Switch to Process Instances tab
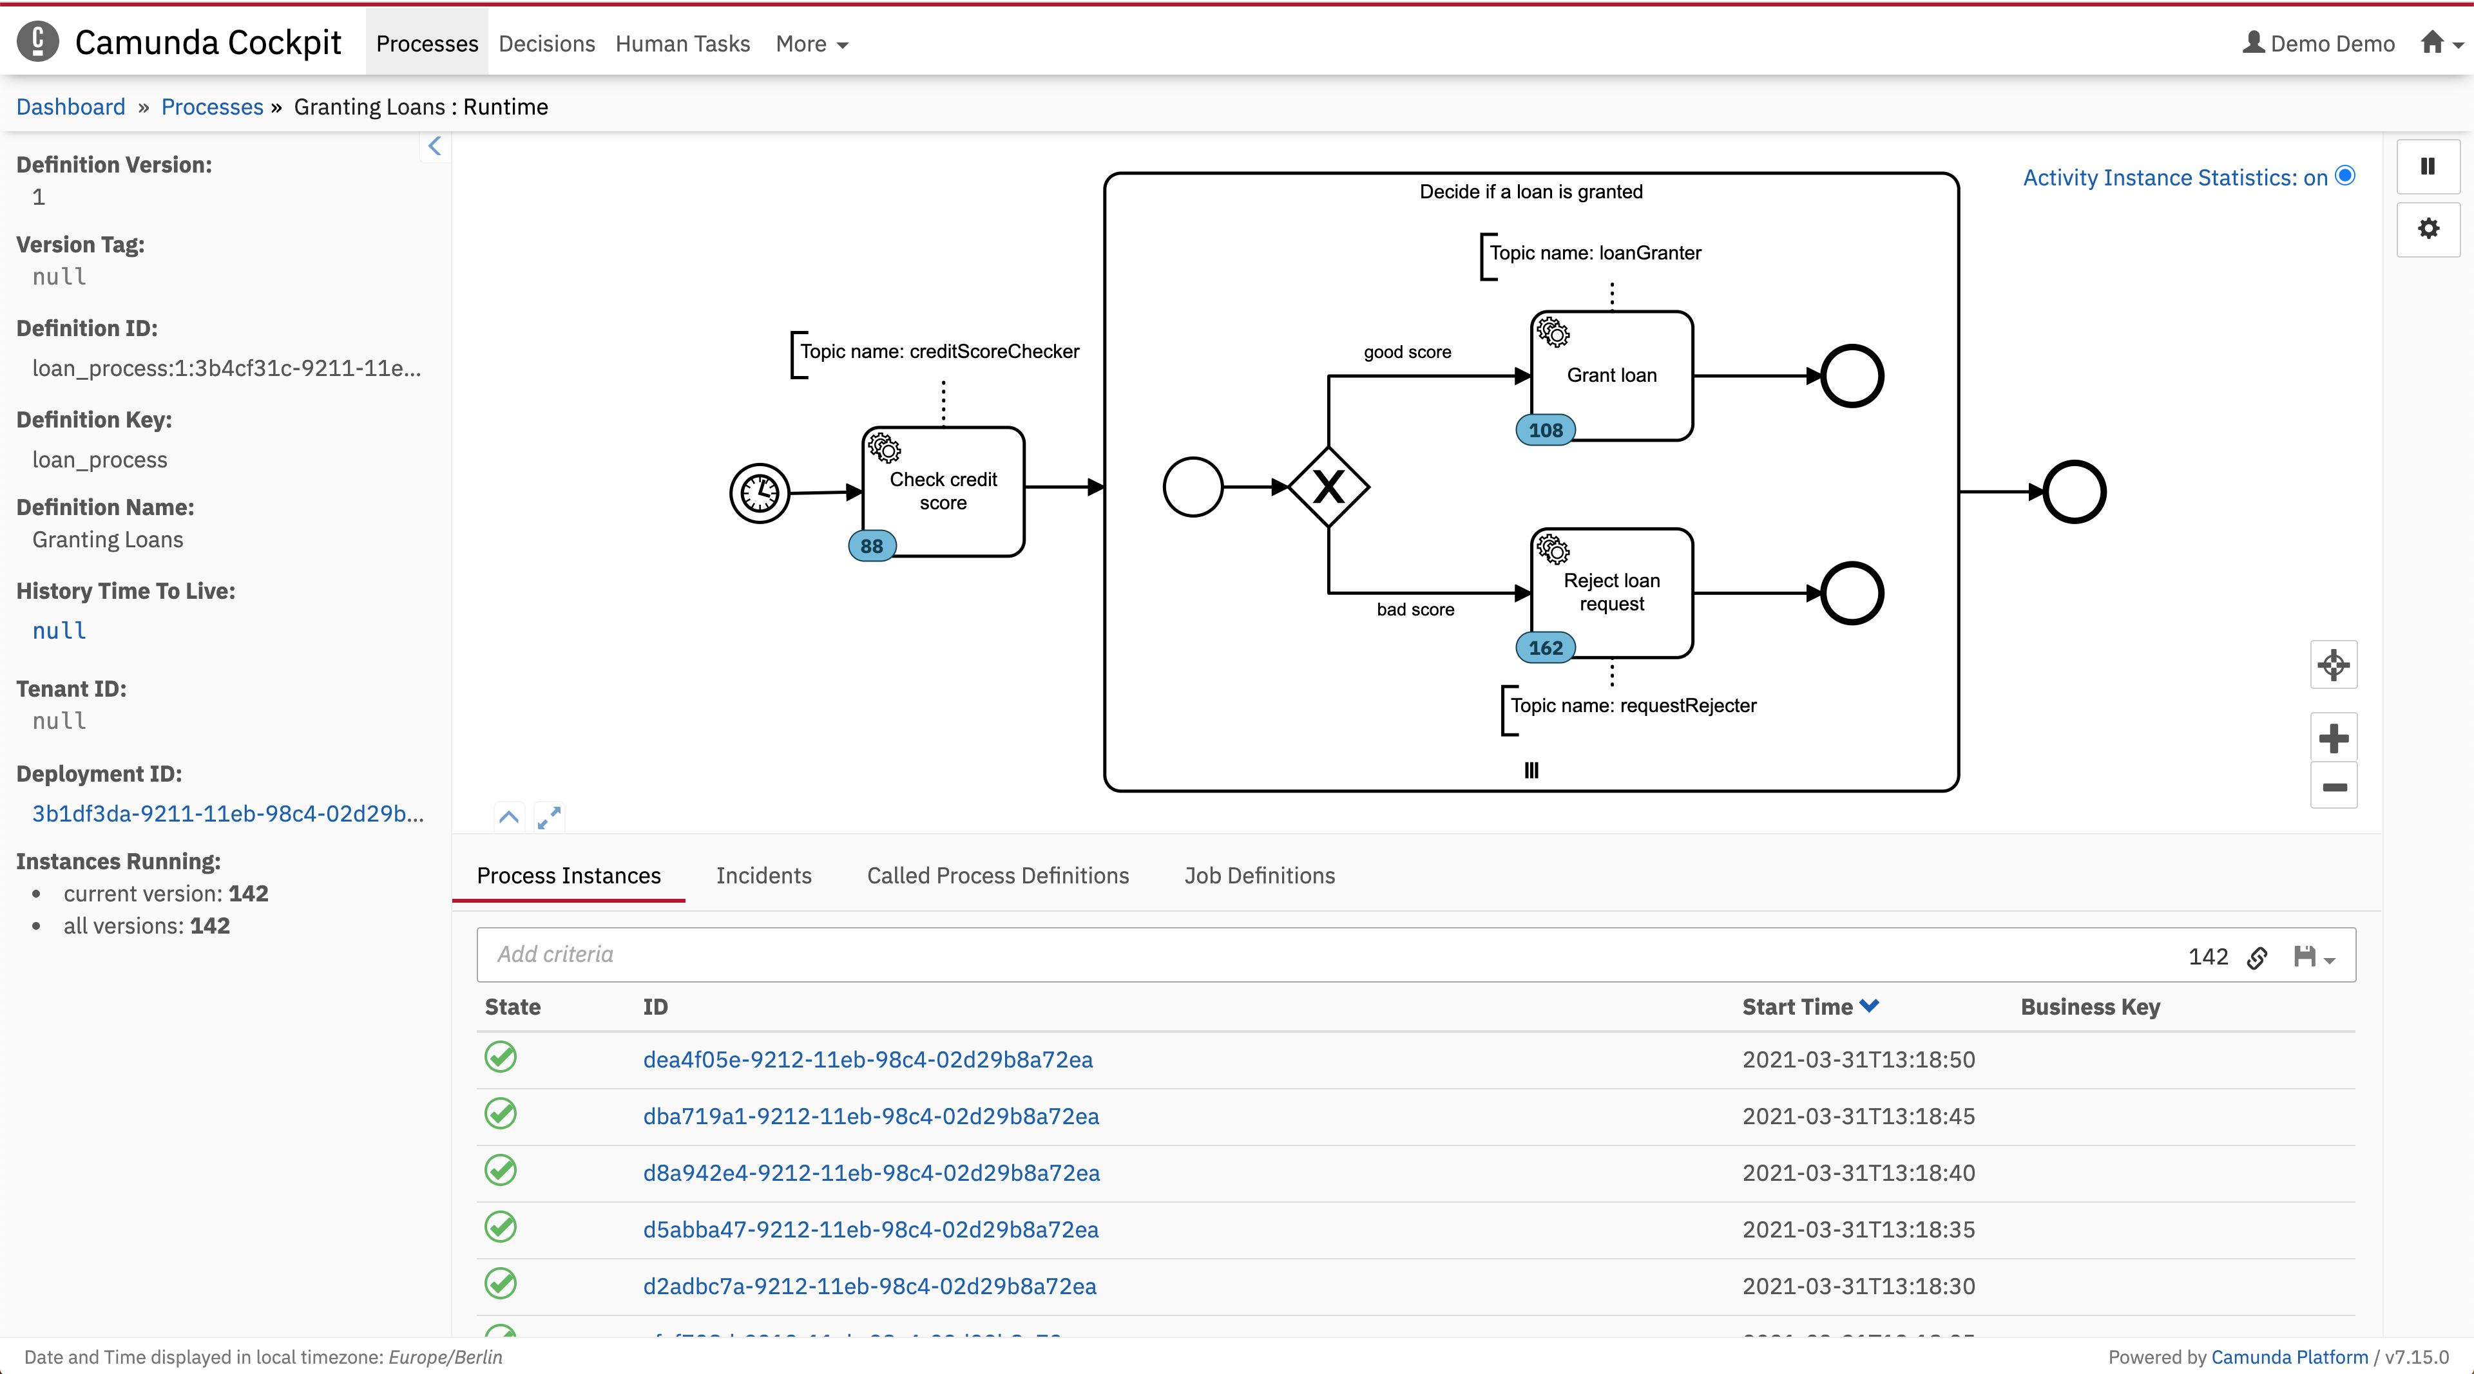Viewport: 2474px width, 1374px height. [568, 875]
